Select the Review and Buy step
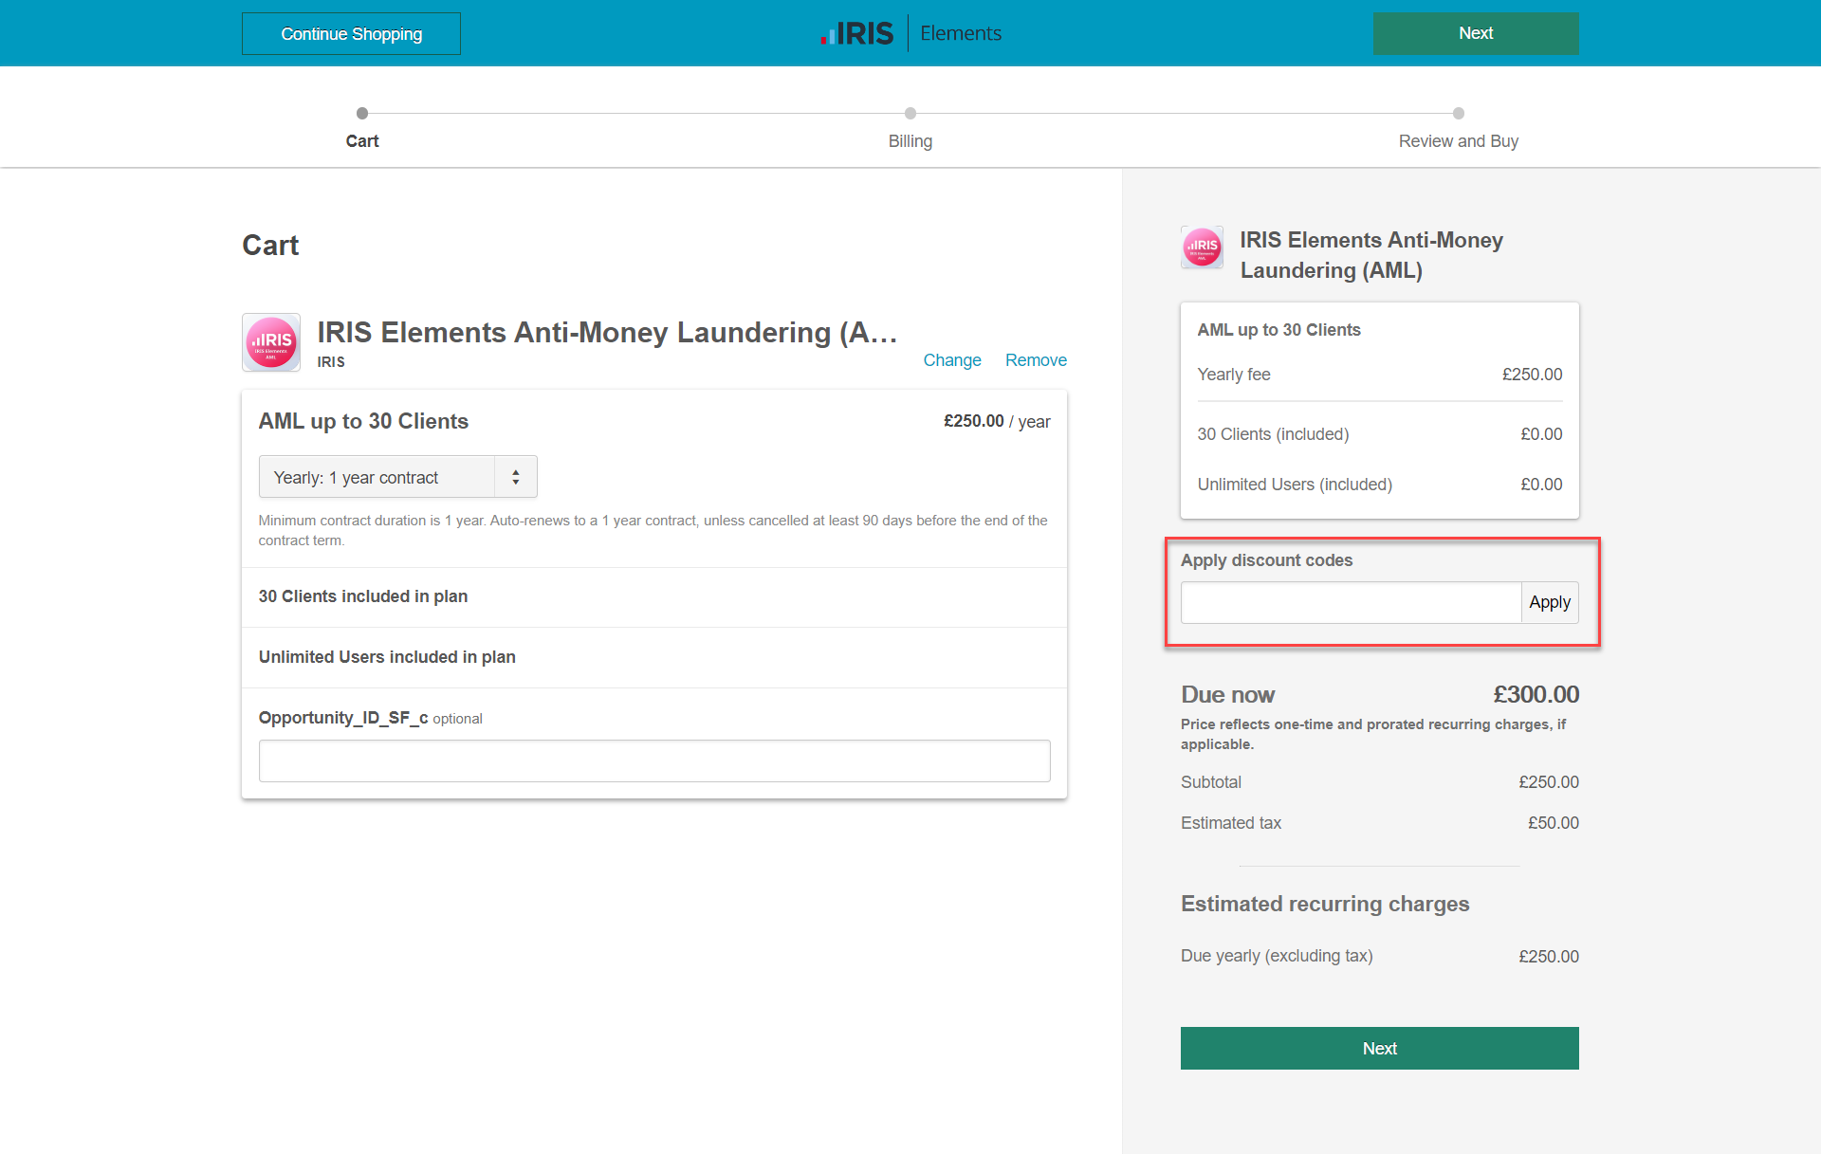1821x1154 pixels. coord(1458,130)
